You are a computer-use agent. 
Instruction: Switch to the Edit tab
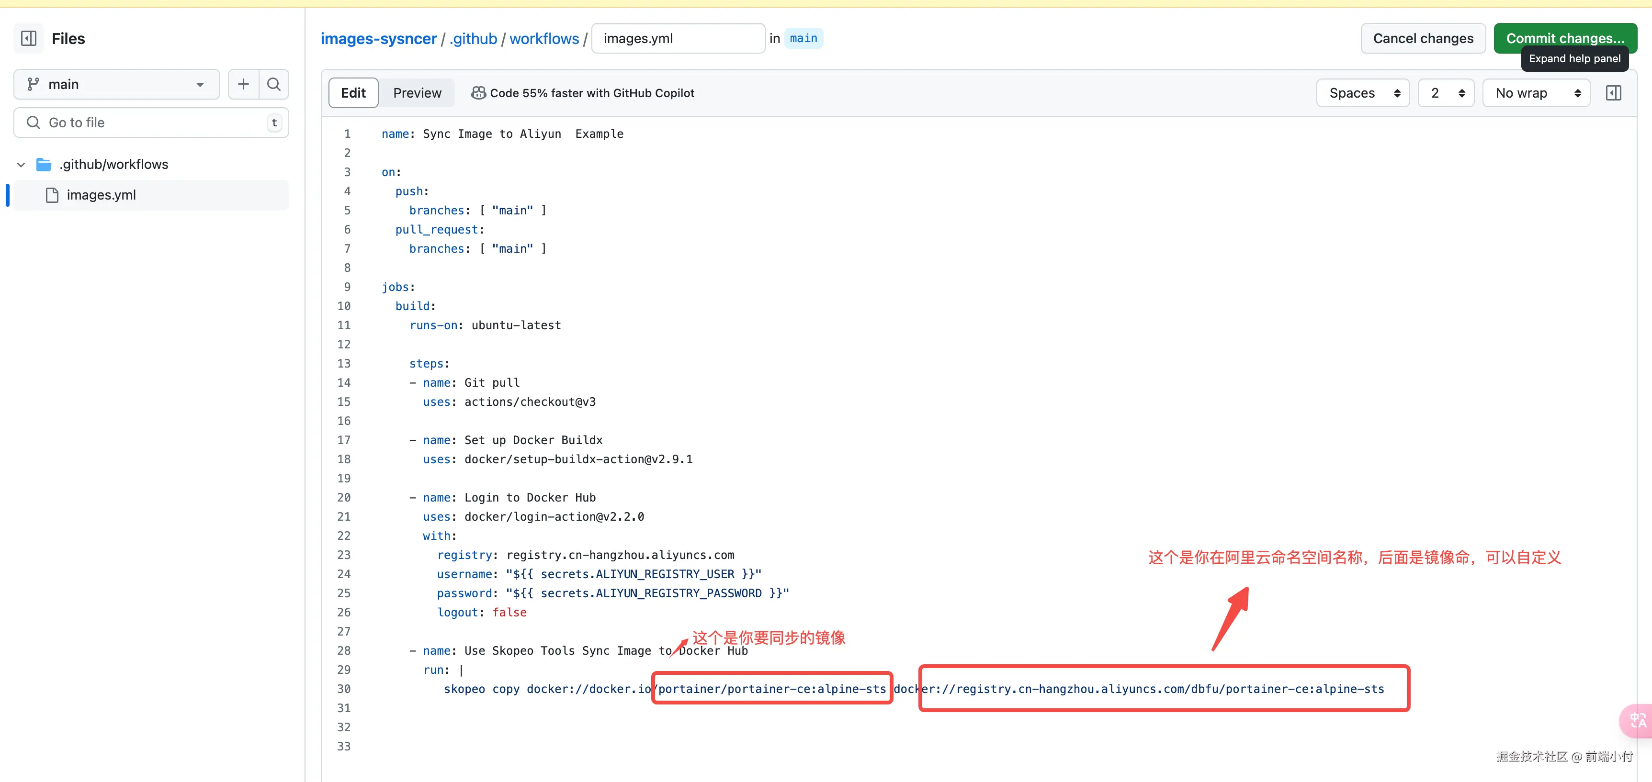(353, 93)
